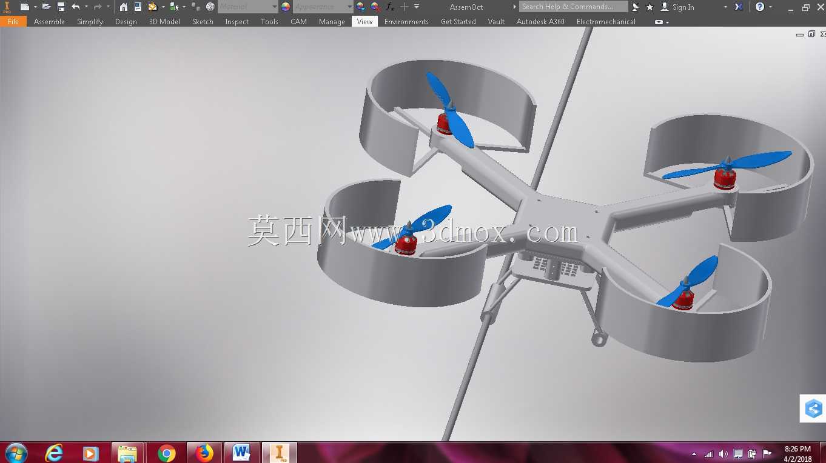Screen dimensions: 826x463
Task: Switch to the 3D Model tab
Action: 164,21
